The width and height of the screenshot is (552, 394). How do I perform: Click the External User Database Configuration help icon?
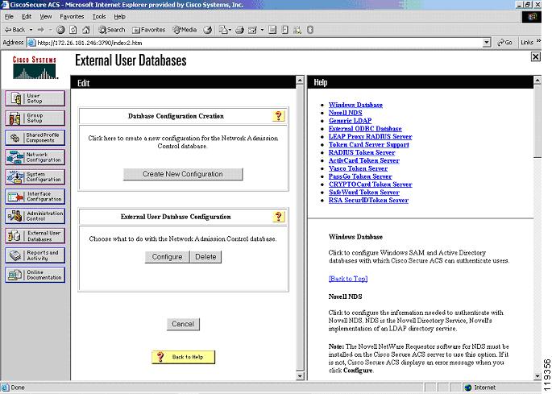pos(278,217)
